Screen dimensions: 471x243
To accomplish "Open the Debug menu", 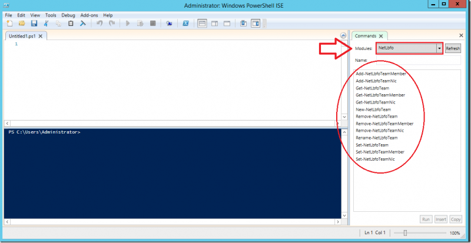I will coord(68,15).
